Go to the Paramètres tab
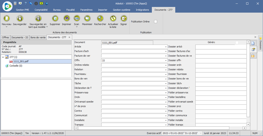This screenshot has width=263, height=136. 86,10
